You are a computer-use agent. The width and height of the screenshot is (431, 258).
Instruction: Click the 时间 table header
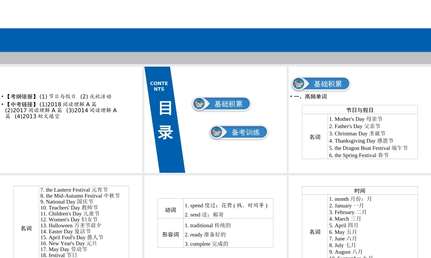pyautogui.click(x=360, y=190)
